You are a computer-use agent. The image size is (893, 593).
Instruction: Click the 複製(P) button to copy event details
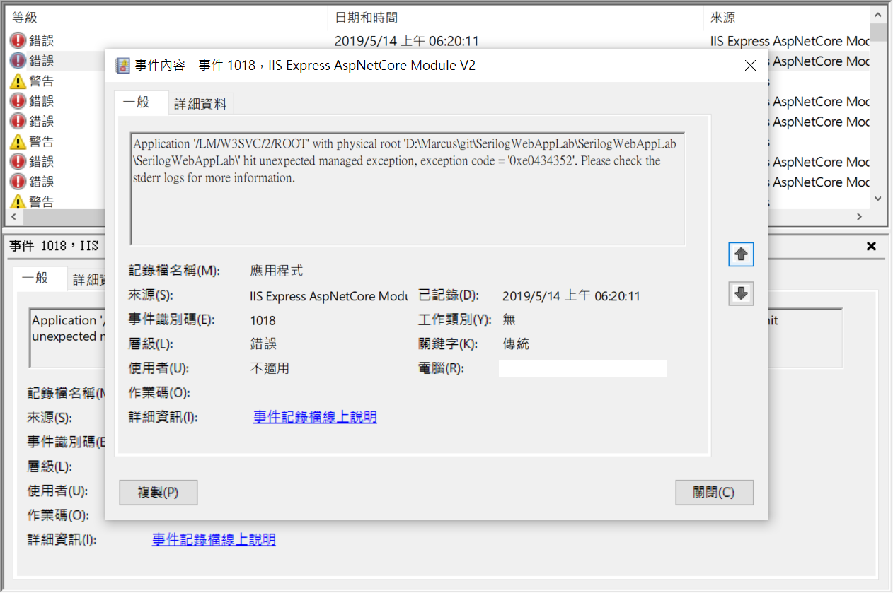click(x=158, y=493)
